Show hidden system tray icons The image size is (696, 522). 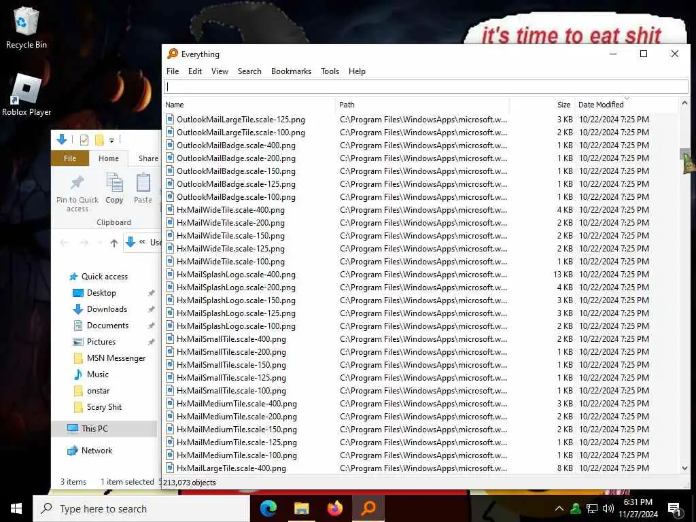(x=559, y=508)
